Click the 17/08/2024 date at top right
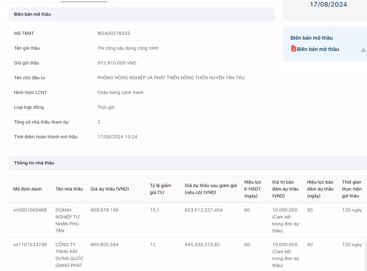 [328, 4]
